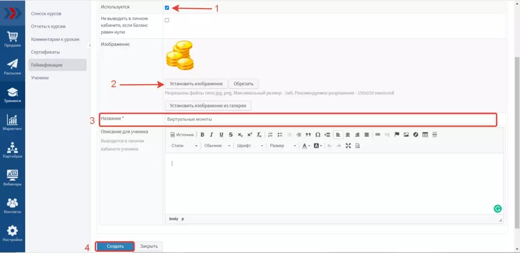Viewport: 520px width, 255px height.
Task: Open the Маркетинг chart section
Action: (x=12, y=123)
